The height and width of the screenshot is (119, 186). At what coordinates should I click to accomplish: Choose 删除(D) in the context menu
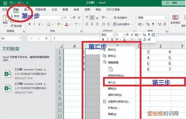click(112, 89)
